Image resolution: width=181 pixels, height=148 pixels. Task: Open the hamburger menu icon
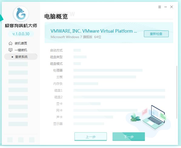(160, 7)
